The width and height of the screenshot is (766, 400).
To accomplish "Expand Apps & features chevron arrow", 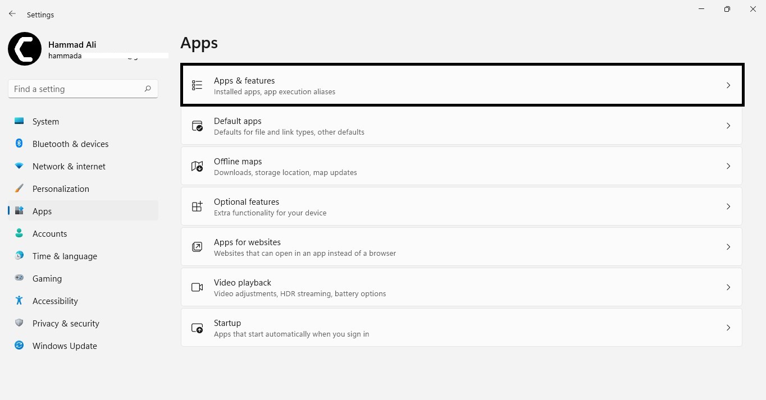I will pyautogui.click(x=728, y=85).
